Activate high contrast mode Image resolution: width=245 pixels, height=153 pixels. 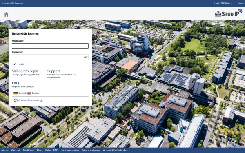point(29,100)
